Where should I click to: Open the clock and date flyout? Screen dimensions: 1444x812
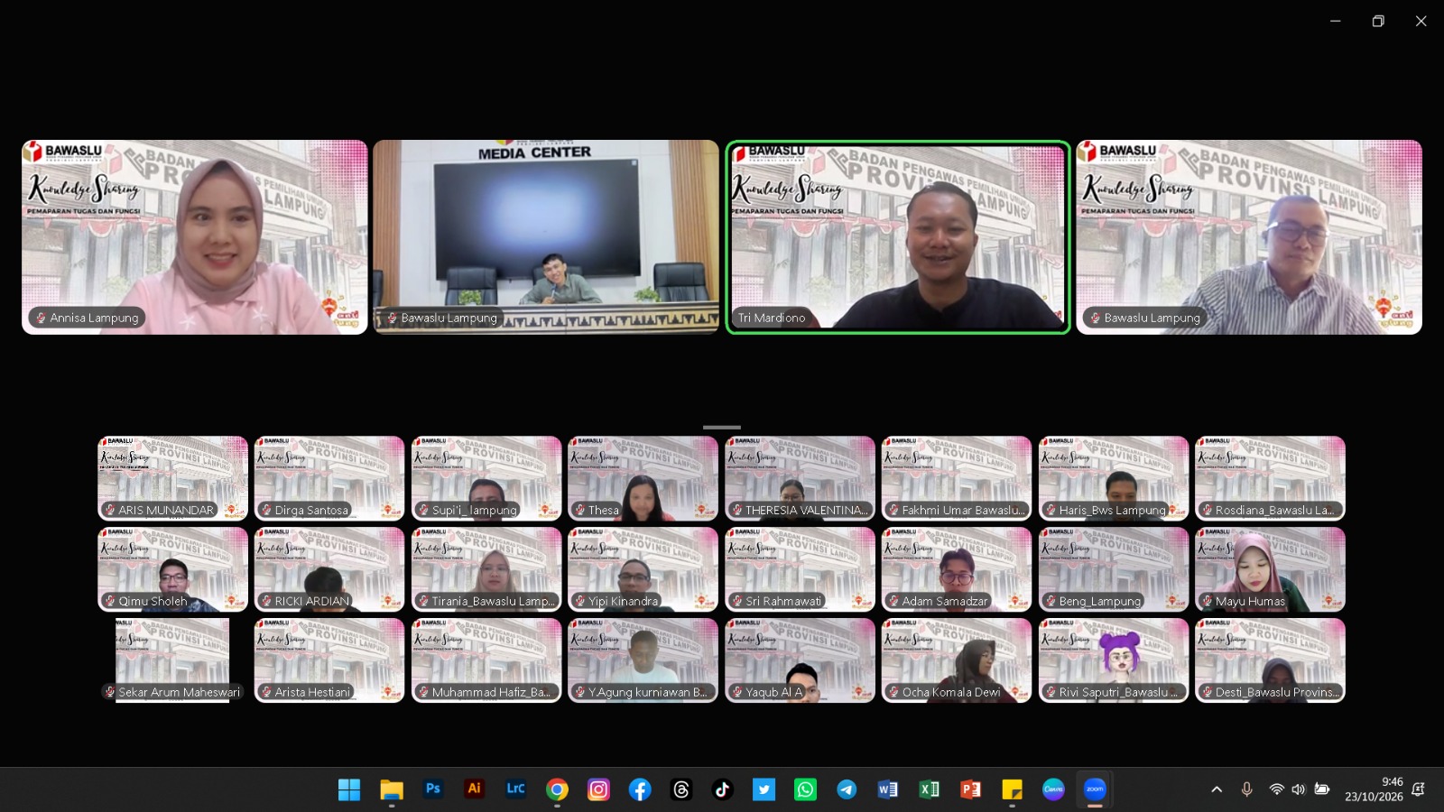pyautogui.click(x=1374, y=789)
